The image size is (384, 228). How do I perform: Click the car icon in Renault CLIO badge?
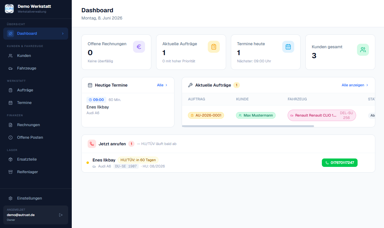292,115
